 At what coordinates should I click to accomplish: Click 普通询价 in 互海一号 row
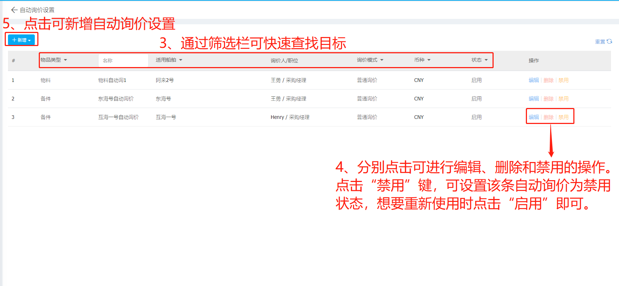[x=367, y=117]
